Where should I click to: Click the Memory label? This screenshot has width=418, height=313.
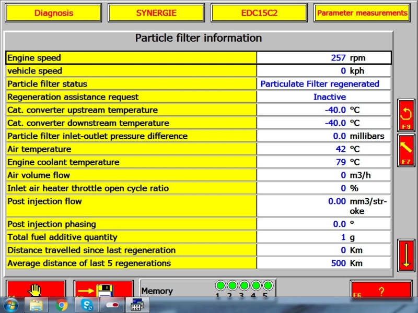click(x=157, y=291)
